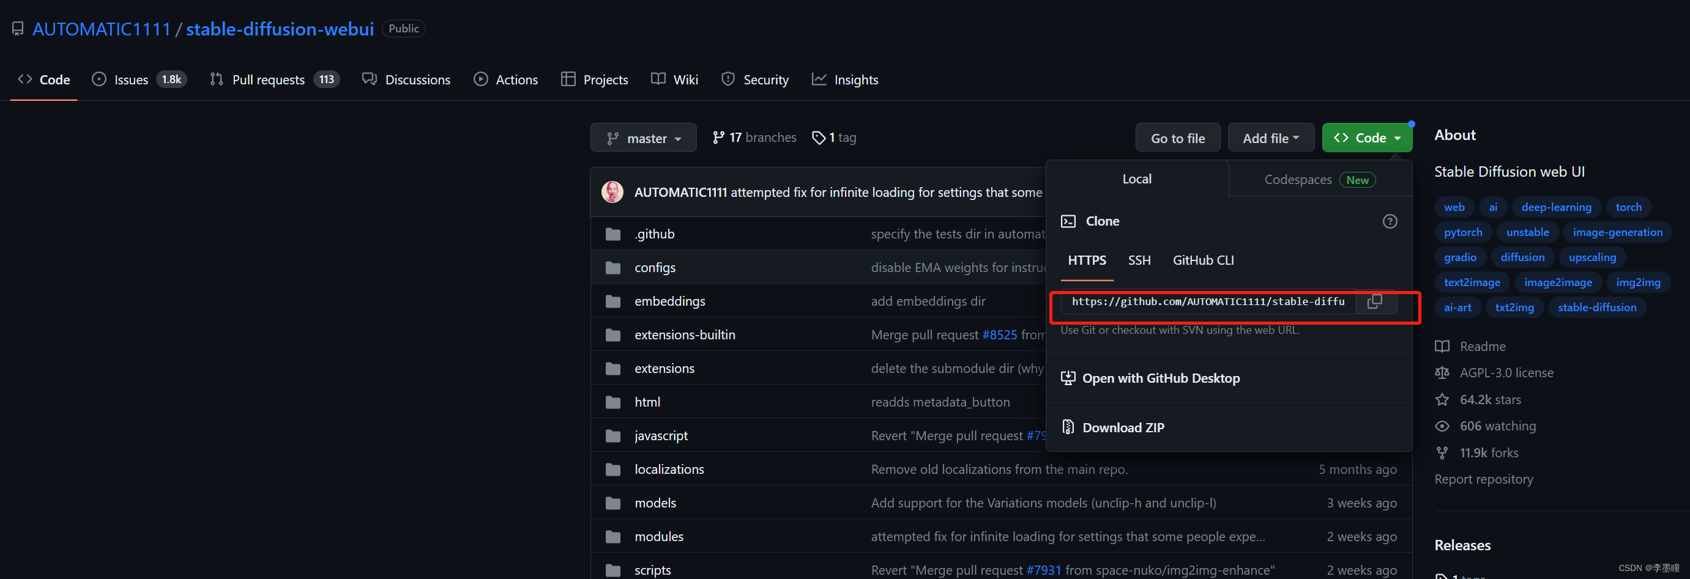Screen dimensions: 1690x579
Task: Switch to the Codespaces tab
Action: click(1320, 180)
